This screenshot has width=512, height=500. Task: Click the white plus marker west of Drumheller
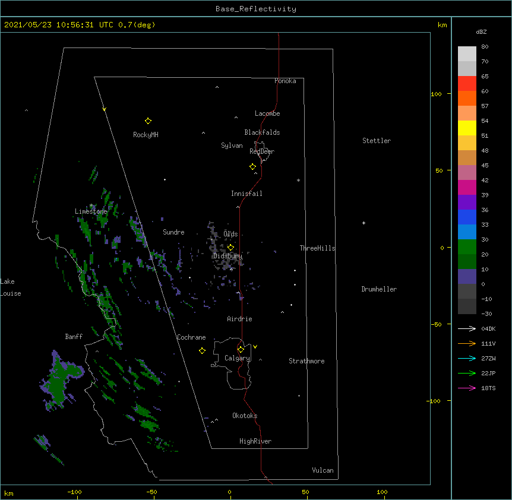(364, 223)
